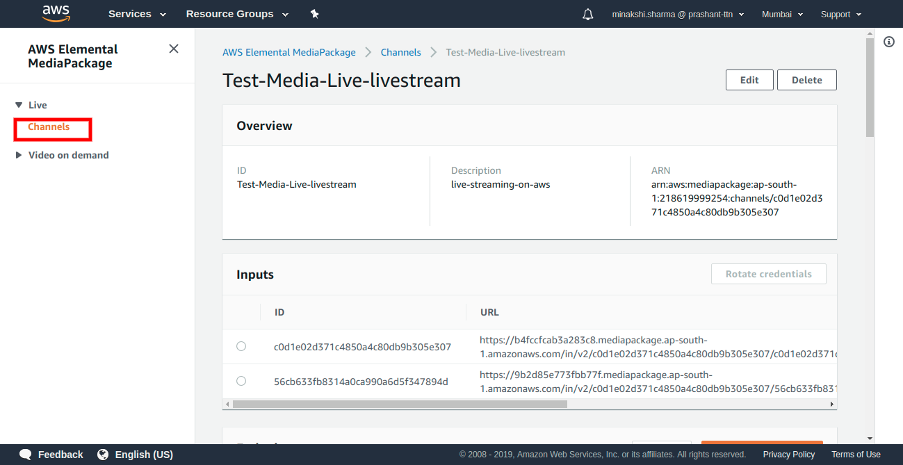Click the Inputs table scroll left arrow
Viewport: 903px width, 465px height.
point(227,404)
